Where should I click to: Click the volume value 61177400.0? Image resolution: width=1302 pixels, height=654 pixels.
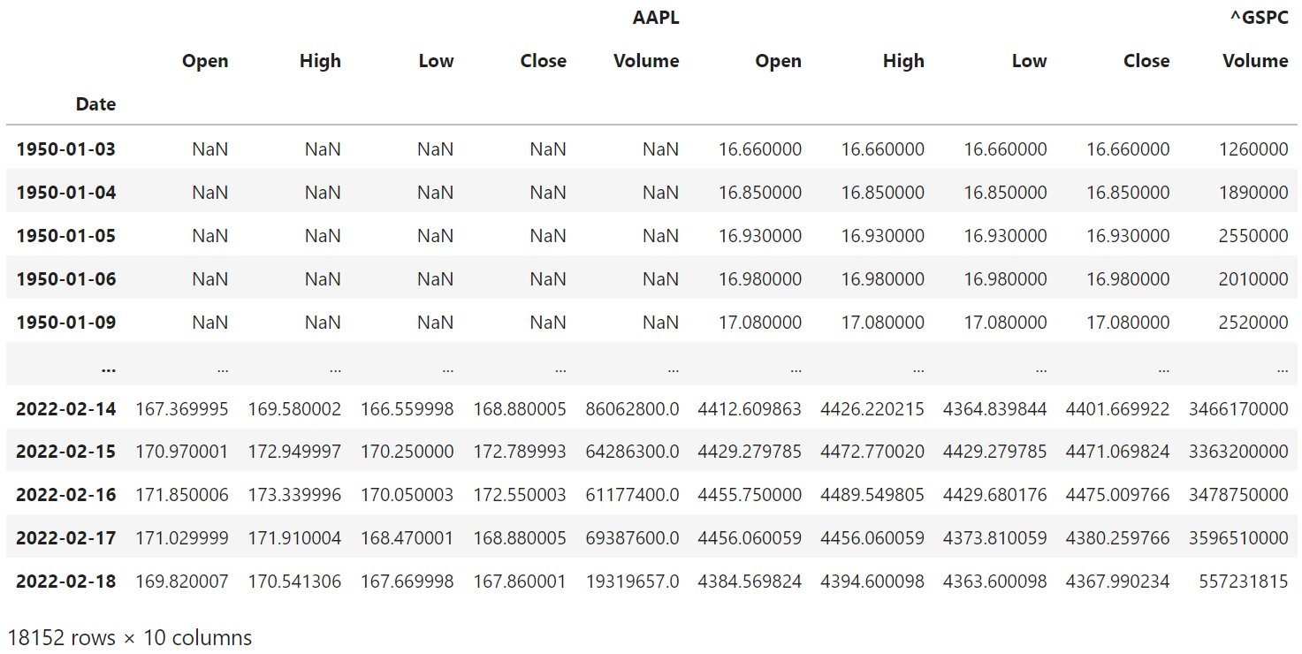pyautogui.click(x=633, y=495)
